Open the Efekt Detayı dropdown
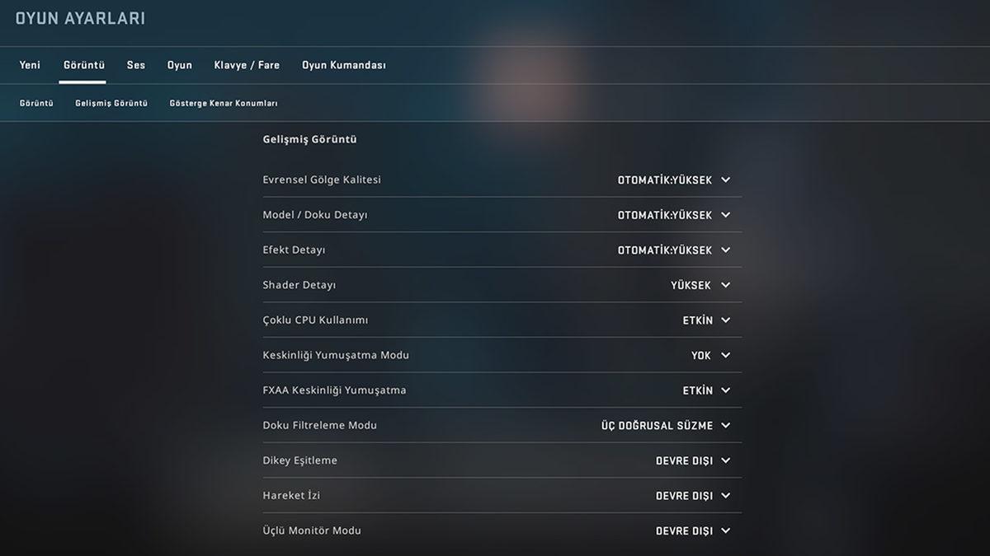The width and height of the screenshot is (990, 556). [x=673, y=250]
